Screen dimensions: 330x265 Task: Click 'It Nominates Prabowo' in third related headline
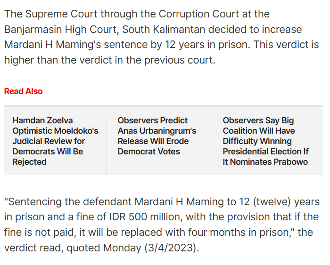(265, 162)
